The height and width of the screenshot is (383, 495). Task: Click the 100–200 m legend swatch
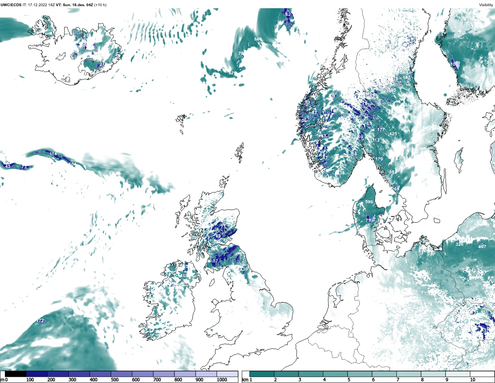point(37,374)
